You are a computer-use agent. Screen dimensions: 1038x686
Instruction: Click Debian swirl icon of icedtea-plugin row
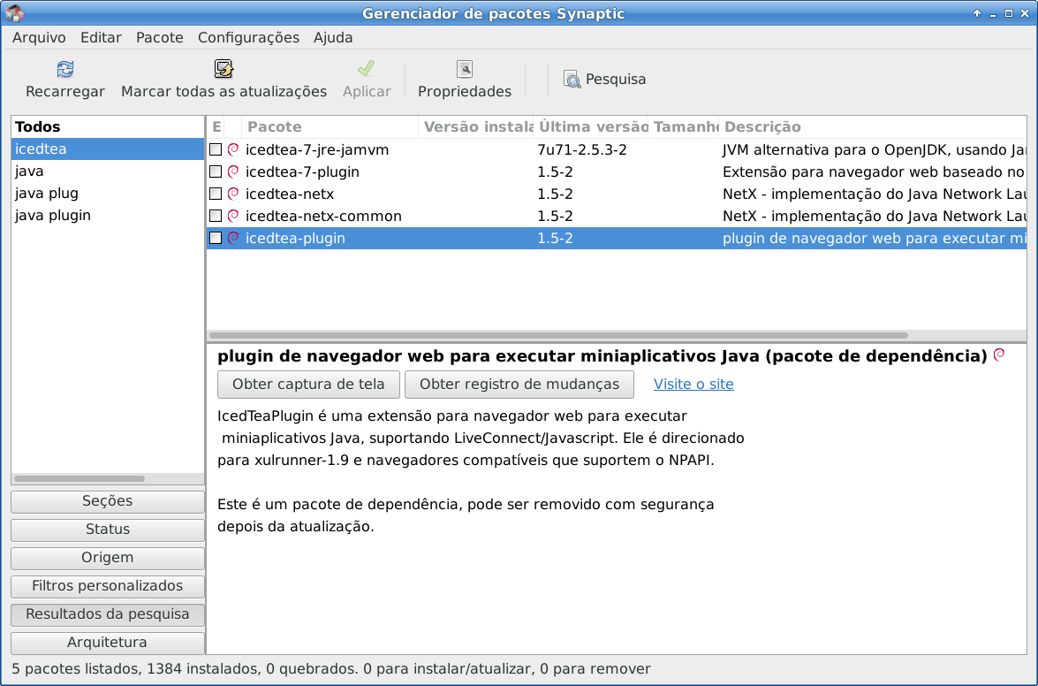pos(233,238)
